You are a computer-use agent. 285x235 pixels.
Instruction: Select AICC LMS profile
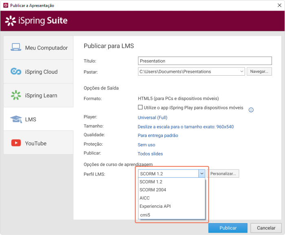click(x=171, y=198)
